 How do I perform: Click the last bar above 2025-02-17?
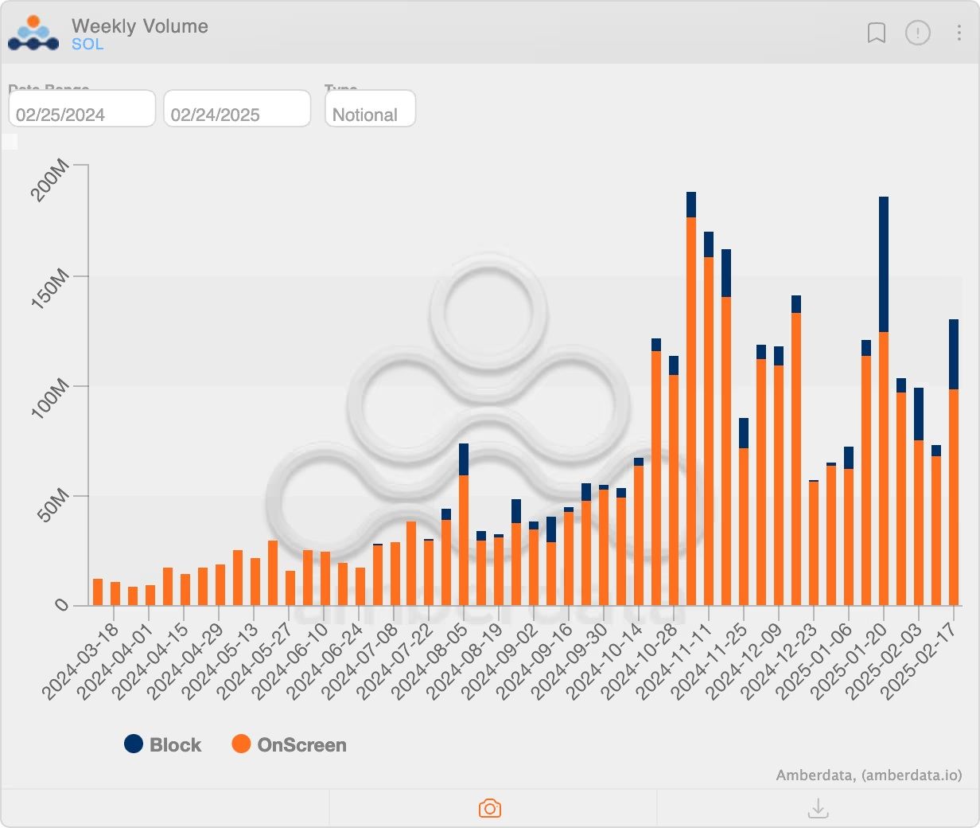click(x=954, y=478)
